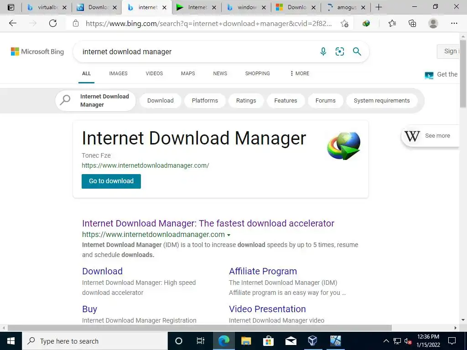The width and height of the screenshot is (467, 350).
Task: Open the notification center
Action: pos(452,341)
